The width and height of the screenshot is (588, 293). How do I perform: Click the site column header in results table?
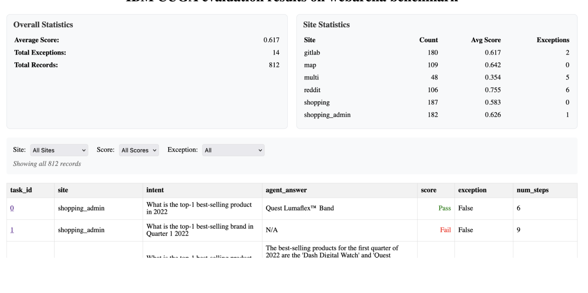pyautogui.click(x=63, y=190)
